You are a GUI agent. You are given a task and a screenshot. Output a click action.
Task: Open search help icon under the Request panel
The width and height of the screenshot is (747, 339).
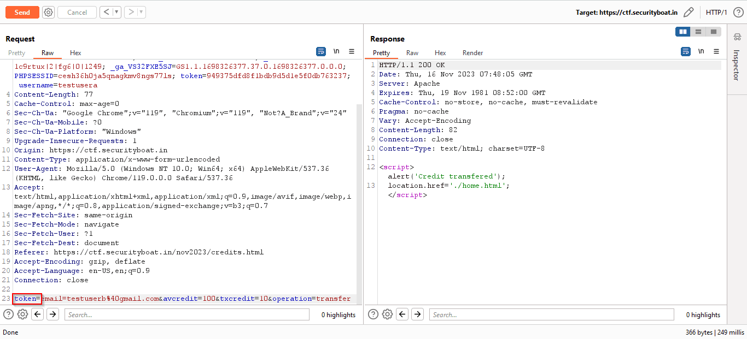click(9, 314)
